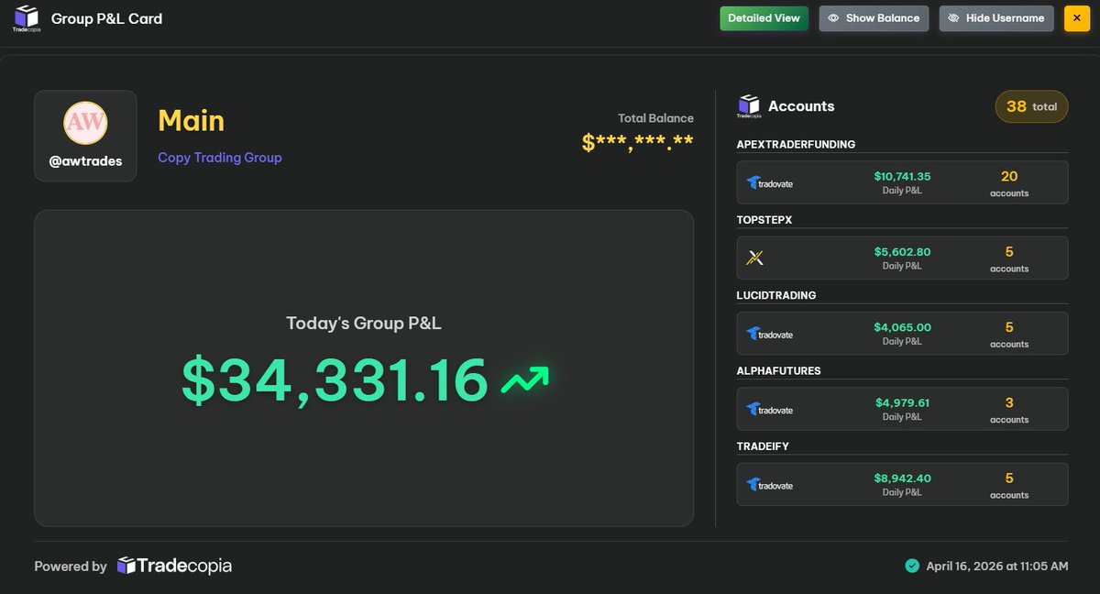
Task: Click the April 16, 2026 timestamp
Action: click(x=997, y=566)
